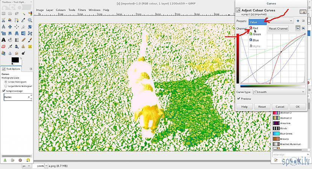Select the Dodge/Burn tool
Screen dimensions: 312x169
(x=23, y=53)
